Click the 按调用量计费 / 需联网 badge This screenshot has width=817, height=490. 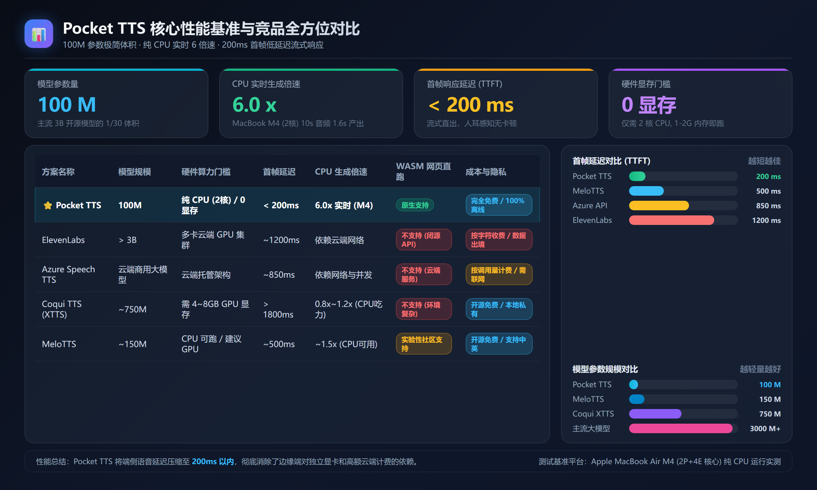499,275
